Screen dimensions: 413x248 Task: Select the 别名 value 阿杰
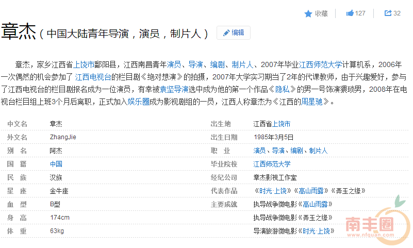click(56, 151)
